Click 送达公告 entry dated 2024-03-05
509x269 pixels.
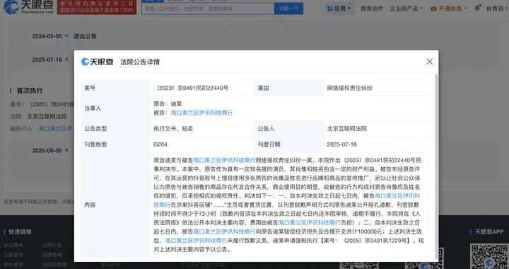(85, 36)
